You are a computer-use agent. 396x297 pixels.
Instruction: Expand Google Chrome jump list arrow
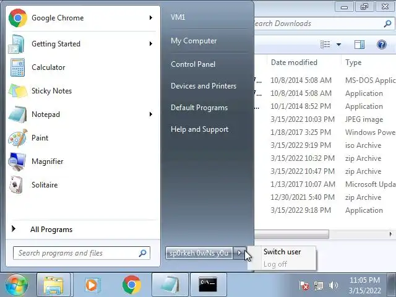[x=151, y=18]
